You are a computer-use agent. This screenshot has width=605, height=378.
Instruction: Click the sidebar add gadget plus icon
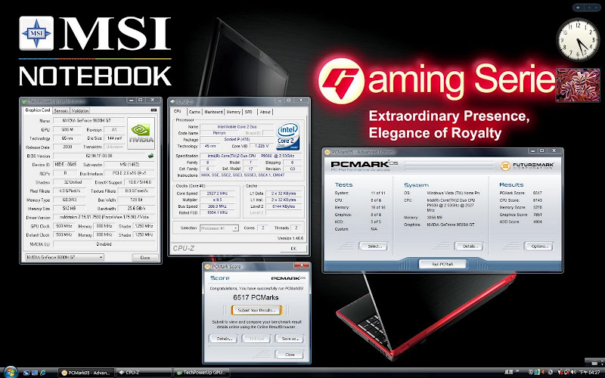click(578, 8)
